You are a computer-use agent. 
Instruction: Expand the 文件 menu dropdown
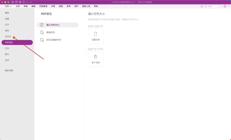[x=8, y=6]
